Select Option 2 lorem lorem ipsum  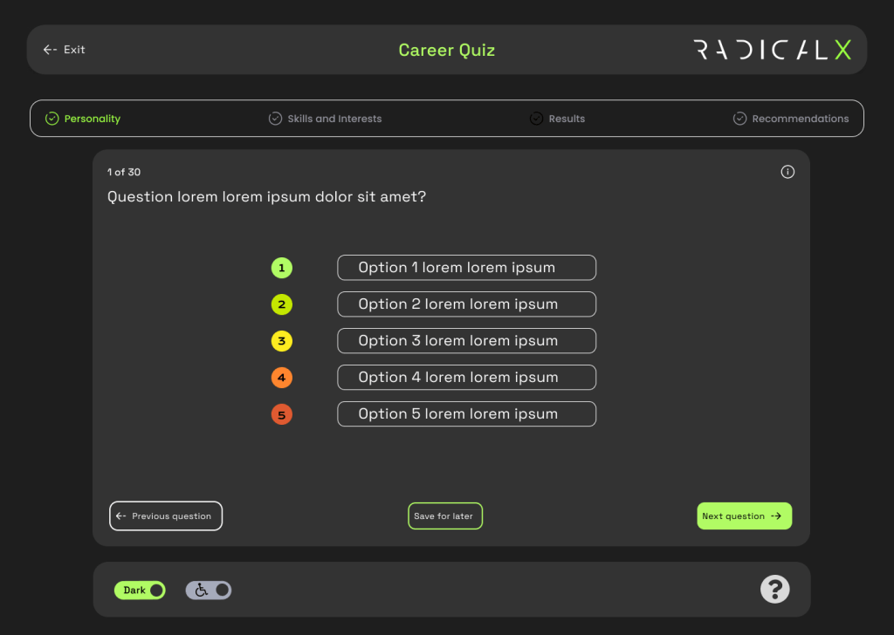point(466,304)
